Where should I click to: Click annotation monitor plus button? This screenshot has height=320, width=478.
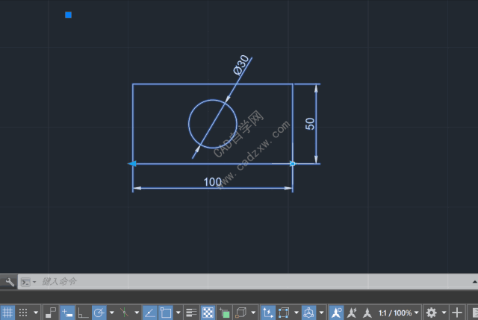pyautogui.click(x=458, y=313)
